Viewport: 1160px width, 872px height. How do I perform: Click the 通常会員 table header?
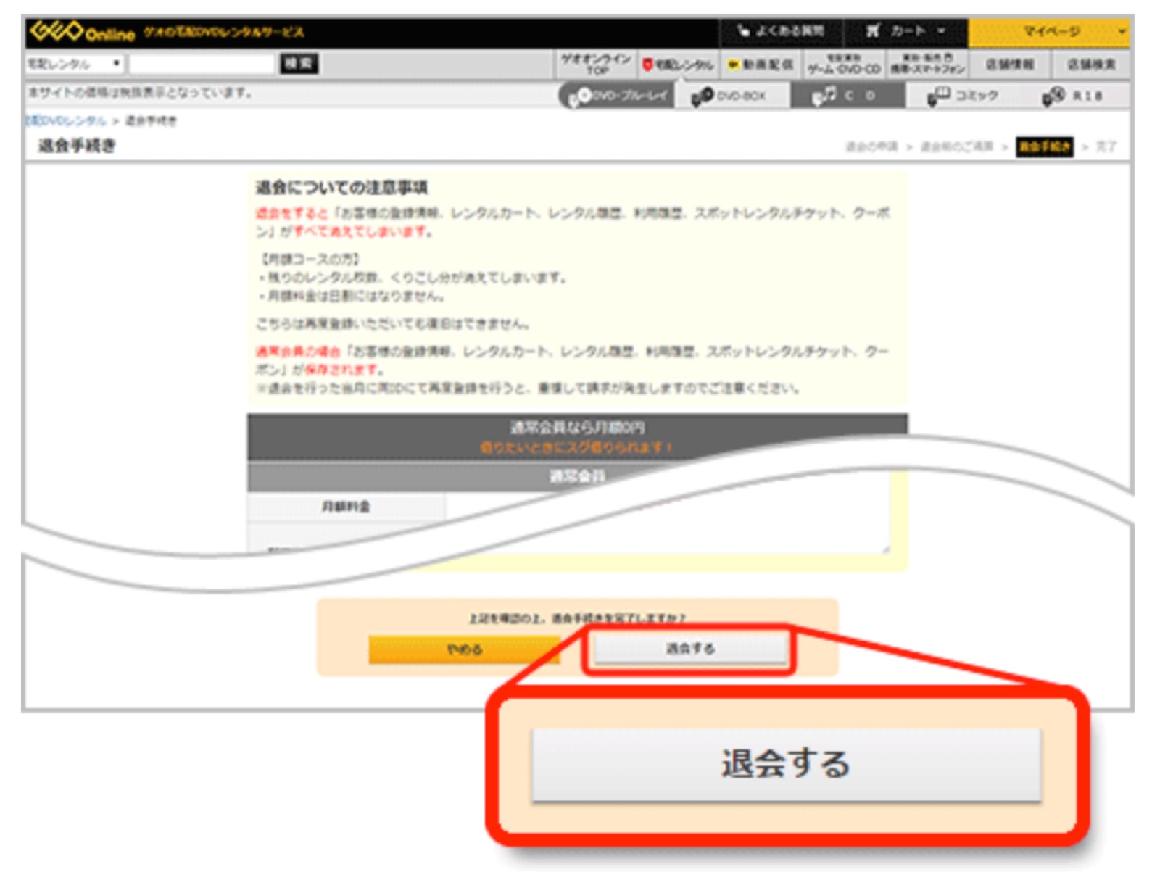click(x=577, y=476)
